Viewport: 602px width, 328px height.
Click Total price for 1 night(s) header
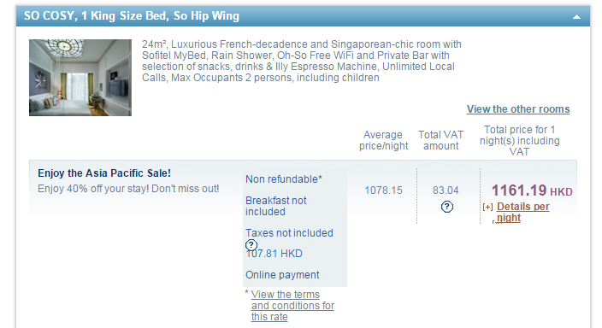pos(519,140)
